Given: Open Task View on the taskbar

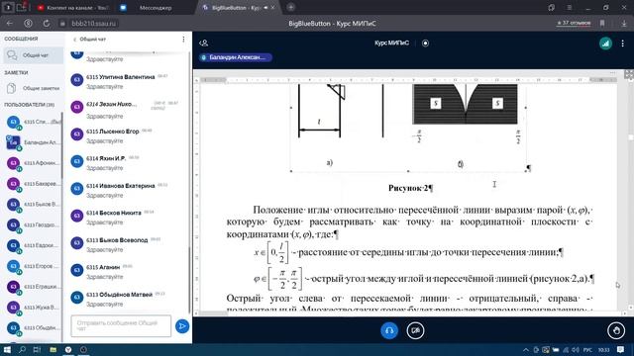Looking at the screenshot, I should [x=37, y=349].
